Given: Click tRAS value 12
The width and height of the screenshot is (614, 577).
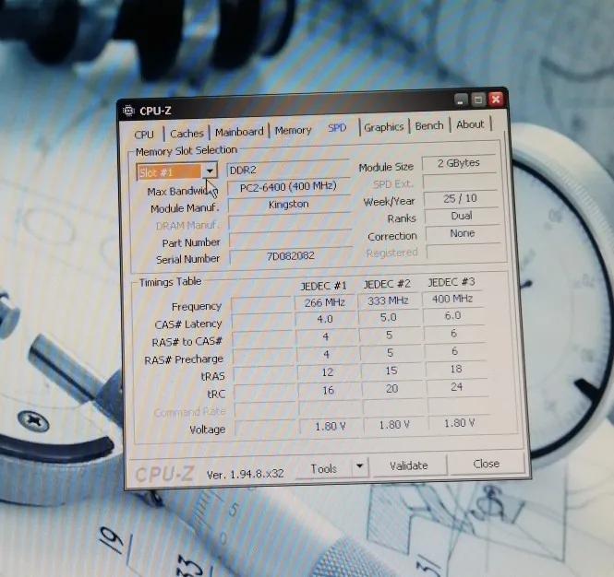Looking at the screenshot, I should point(328,372).
